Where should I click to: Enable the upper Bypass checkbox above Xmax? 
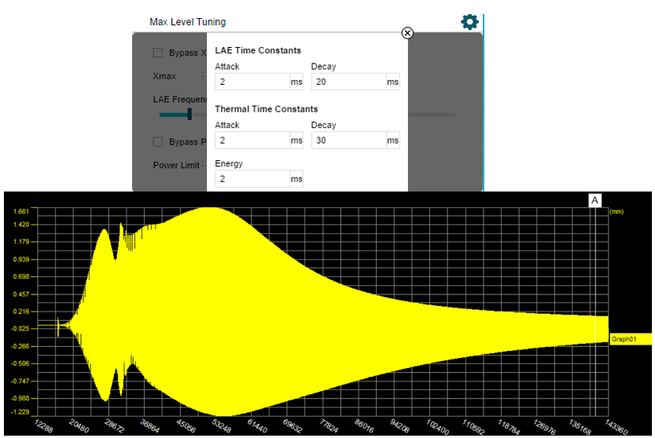pyautogui.click(x=158, y=53)
